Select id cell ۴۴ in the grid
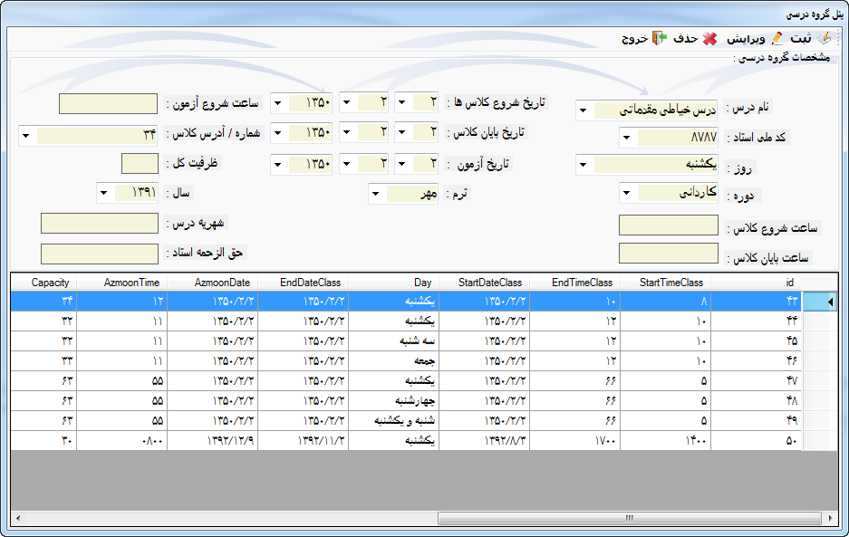 [x=756, y=321]
